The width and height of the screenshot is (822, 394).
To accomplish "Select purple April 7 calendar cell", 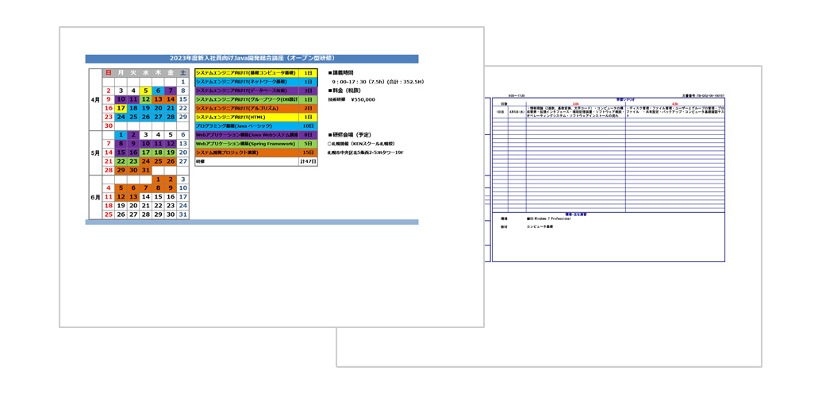I will point(171,91).
